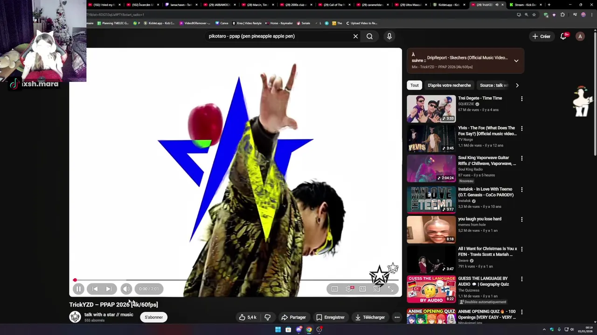Download the video via Télécharger
Viewport: 597px width, 335px height.
pyautogui.click(x=370, y=317)
